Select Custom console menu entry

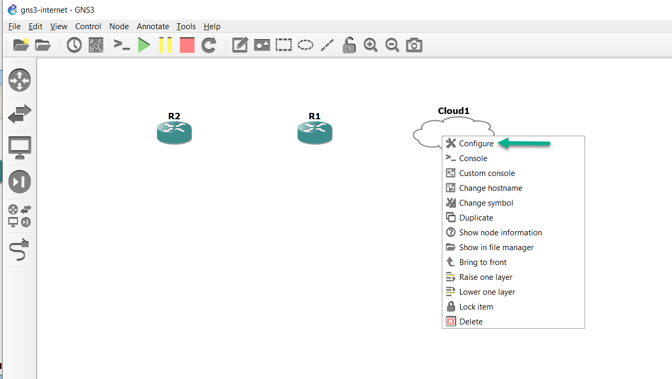(513, 173)
